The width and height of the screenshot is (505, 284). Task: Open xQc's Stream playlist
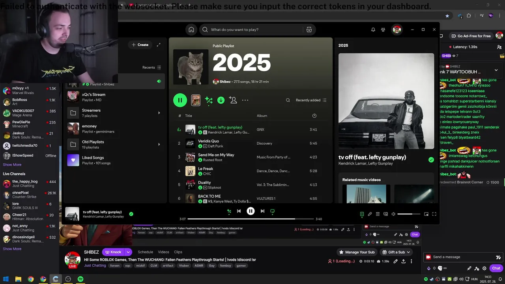[114, 97]
